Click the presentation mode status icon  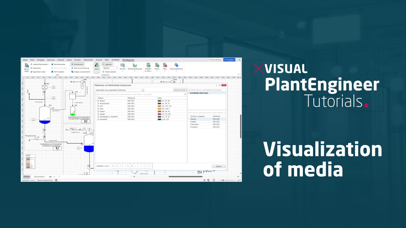[214, 180]
